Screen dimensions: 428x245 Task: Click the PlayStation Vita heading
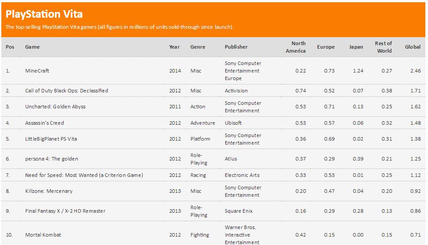[44, 14]
